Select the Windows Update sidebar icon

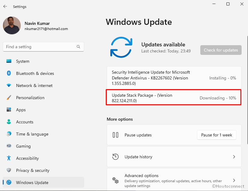tap(9, 183)
